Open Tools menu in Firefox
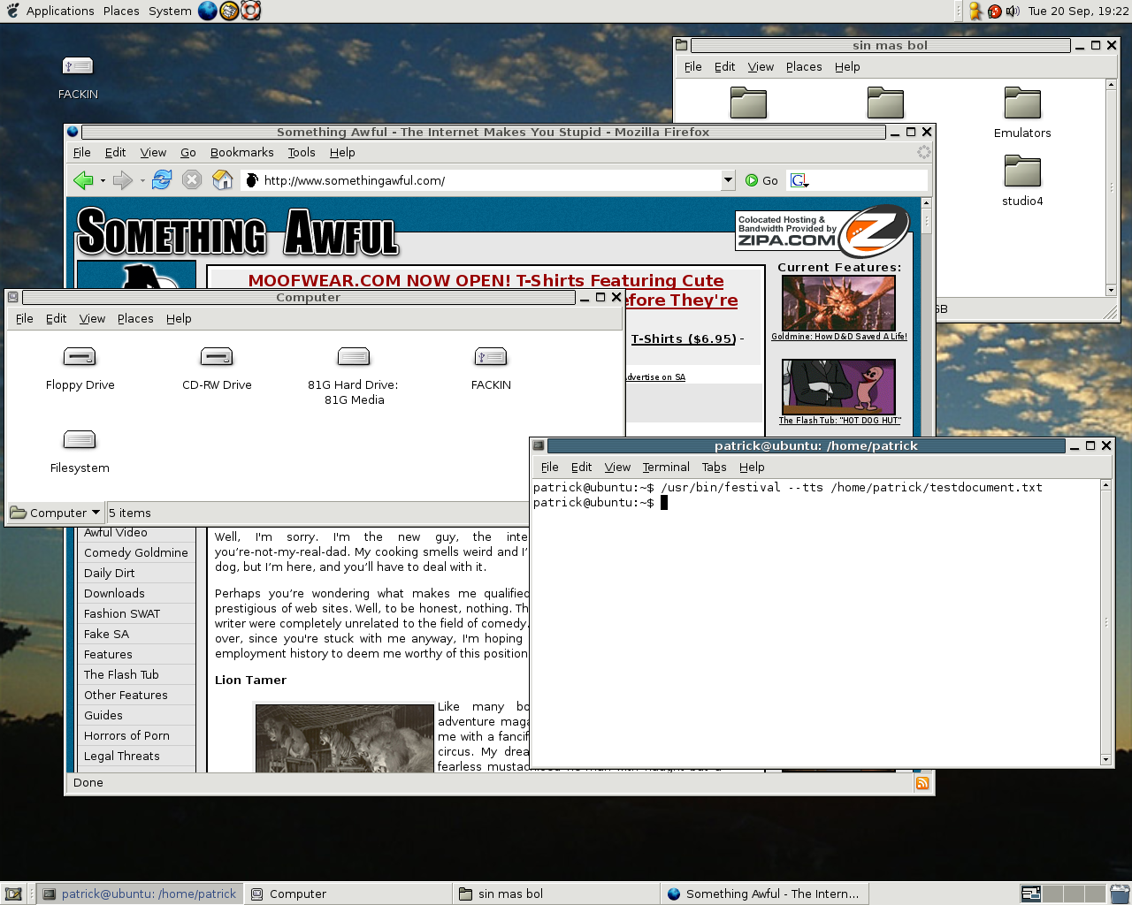Image resolution: width=1132 pixels, height=905 pixels. pos(302,153)
